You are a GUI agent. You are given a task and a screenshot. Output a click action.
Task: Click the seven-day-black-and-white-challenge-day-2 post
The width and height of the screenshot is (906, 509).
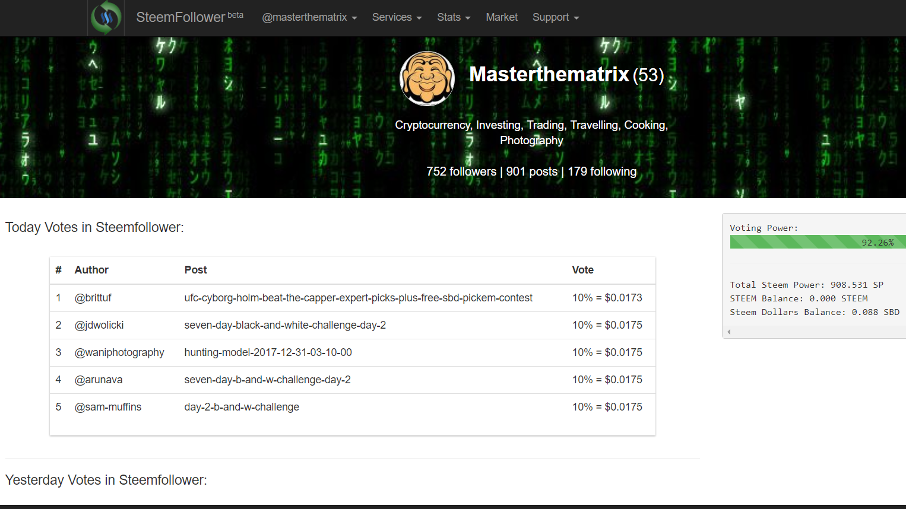(x=285, y=325)
